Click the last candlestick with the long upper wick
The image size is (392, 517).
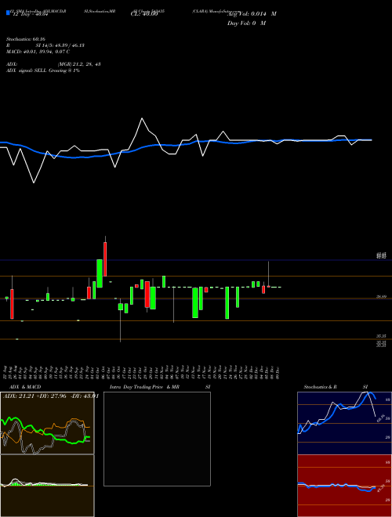tap(269, 274)
